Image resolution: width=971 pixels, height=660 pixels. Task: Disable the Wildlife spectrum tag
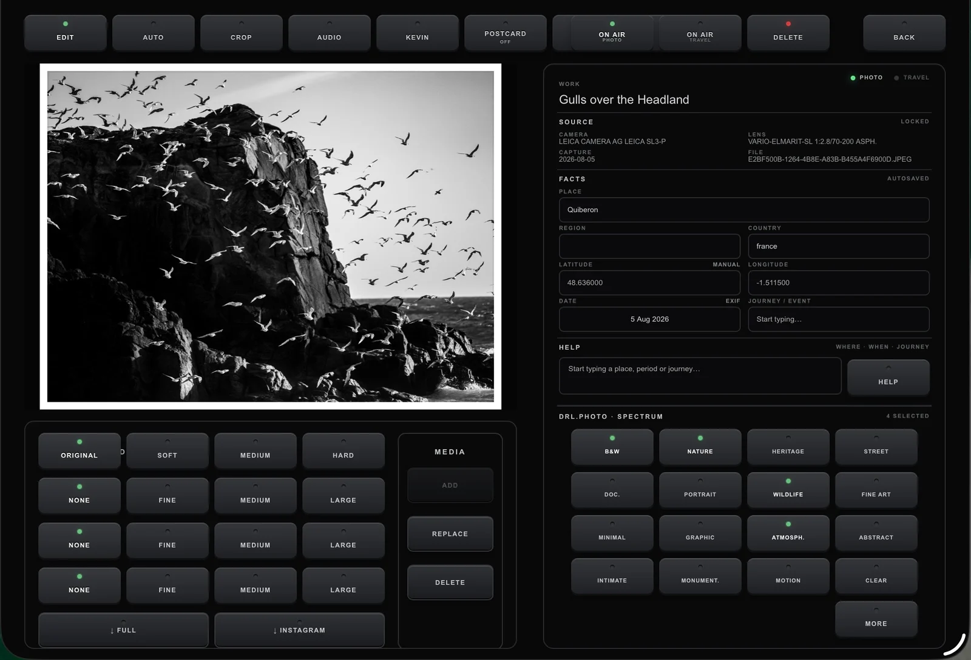click(788, 490)
